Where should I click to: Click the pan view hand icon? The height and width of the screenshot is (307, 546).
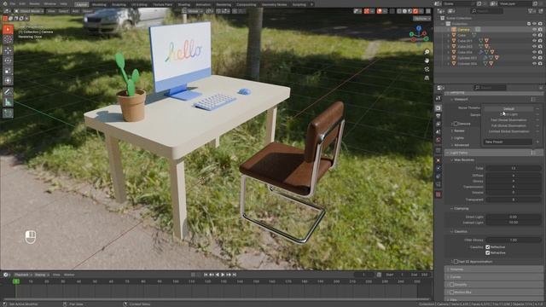427,61
